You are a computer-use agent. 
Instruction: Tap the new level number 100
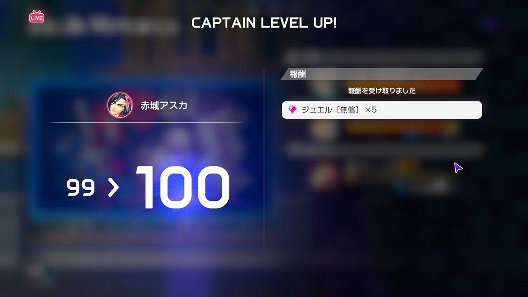tap(182, 187)
